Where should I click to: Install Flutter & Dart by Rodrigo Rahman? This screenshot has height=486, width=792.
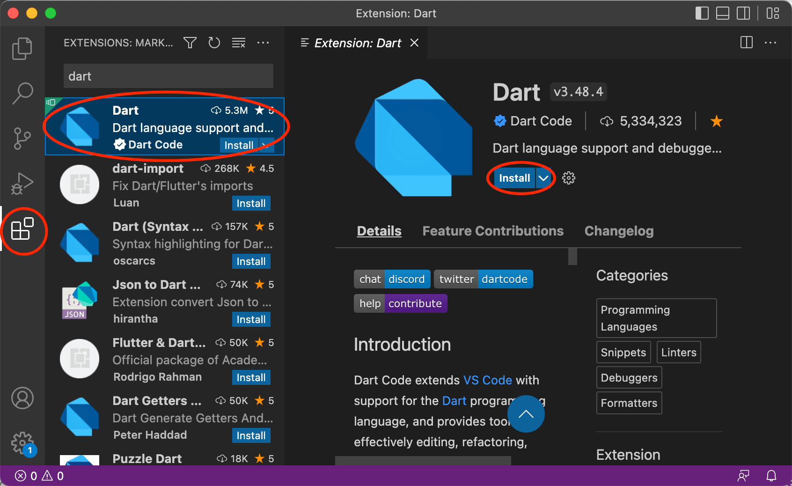(x=251, y=377)
